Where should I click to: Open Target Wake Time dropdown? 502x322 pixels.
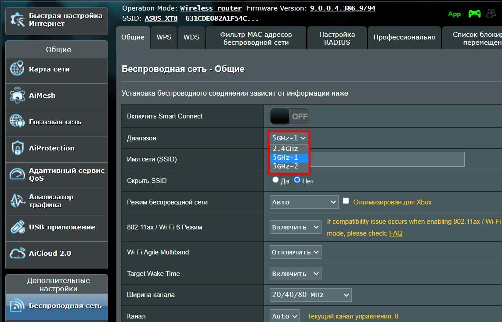[x=295, y=274]
